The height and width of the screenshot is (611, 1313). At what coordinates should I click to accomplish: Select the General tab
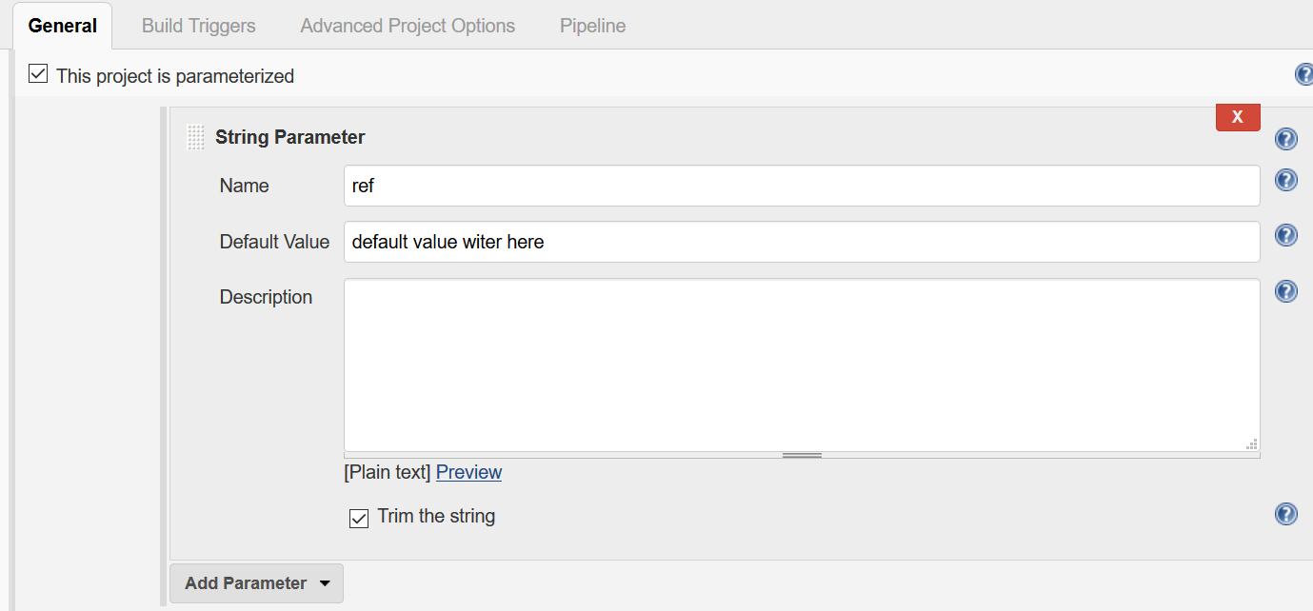(x=63, y=26)
